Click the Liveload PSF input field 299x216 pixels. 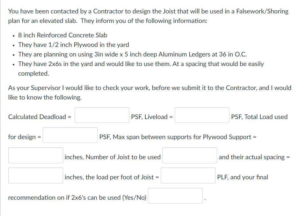201,115
